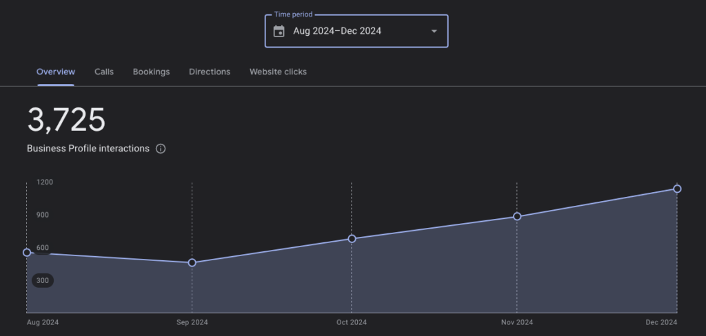Select the Directions tab
706x336 pixels.
pos(210,72)
